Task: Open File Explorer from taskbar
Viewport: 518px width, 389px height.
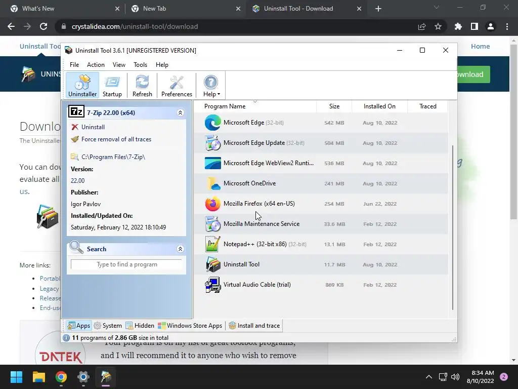Action: click(x=38, y=377)
